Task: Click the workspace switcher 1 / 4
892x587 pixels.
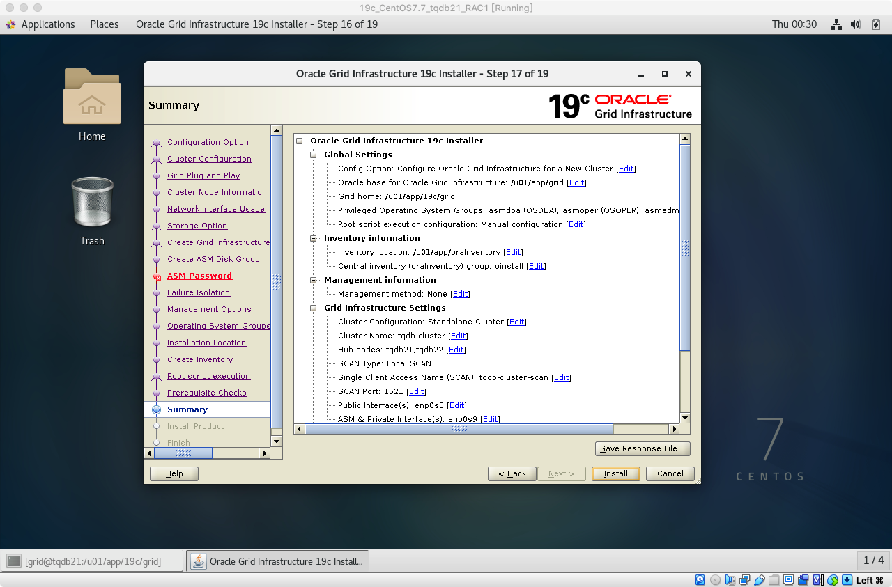Action: 873,561
